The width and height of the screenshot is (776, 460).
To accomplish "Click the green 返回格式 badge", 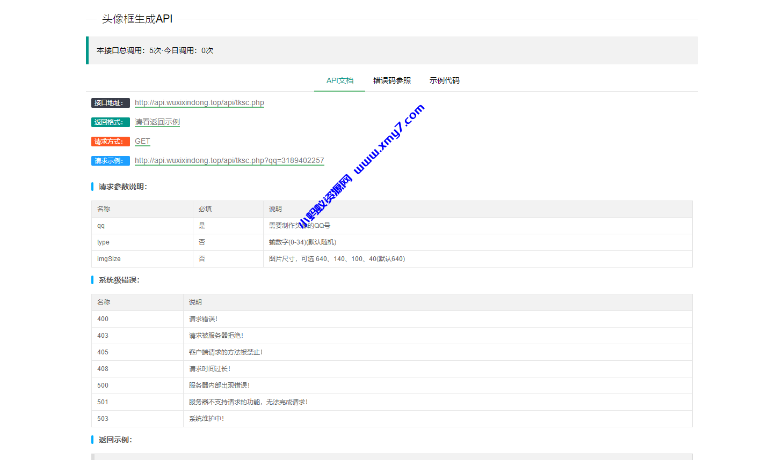I will (110, 122).
